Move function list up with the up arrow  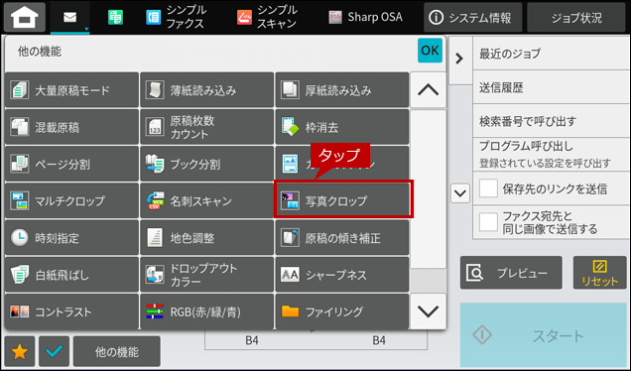coord(429,89)
